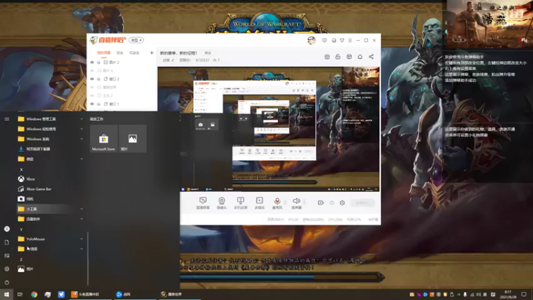Viewport: 533px width, 300px height.
Task: Expand the Windows 轻松使用 folder
Action: [x=51, y=129]
